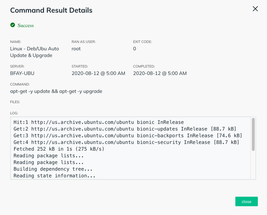Click the apt-get command text
The height and width of the screenshot is (215, 267).
tap(56, 91)
